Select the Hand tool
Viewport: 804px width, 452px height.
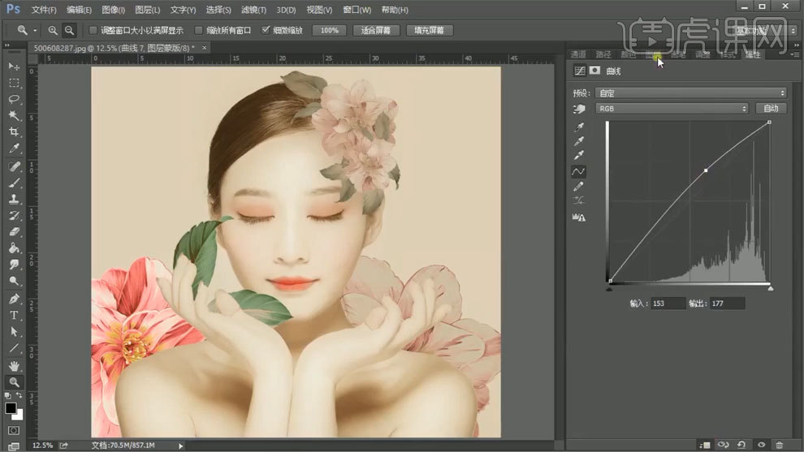coord(14,364)
